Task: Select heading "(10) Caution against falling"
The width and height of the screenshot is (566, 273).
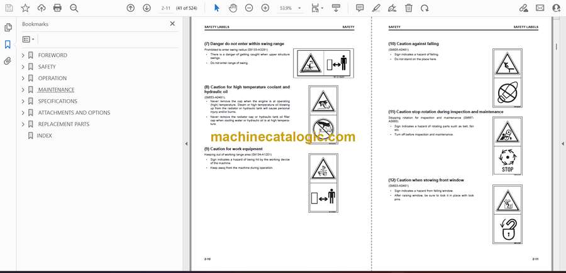Action: pyautogui.click(x=414, y=43)
